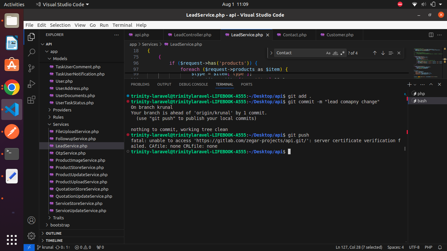Viewport: 447px width, 251px height.
Task: Close the find widget
Action: point(399,53)
